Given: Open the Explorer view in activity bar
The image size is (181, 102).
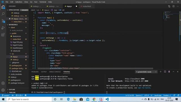Looking at the screenshot, I should point(3,7).
